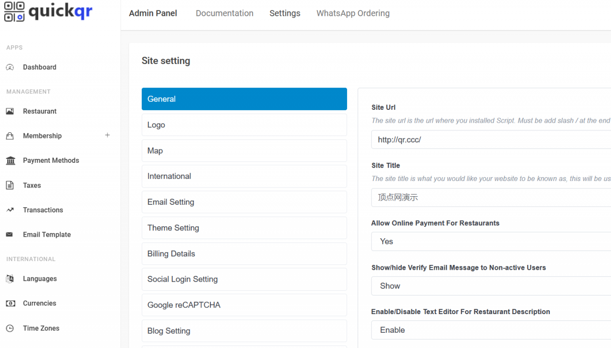611x348 pixels.
Task: Open WhatsApp Ordering in top navigation
Action: coord(353,13)
